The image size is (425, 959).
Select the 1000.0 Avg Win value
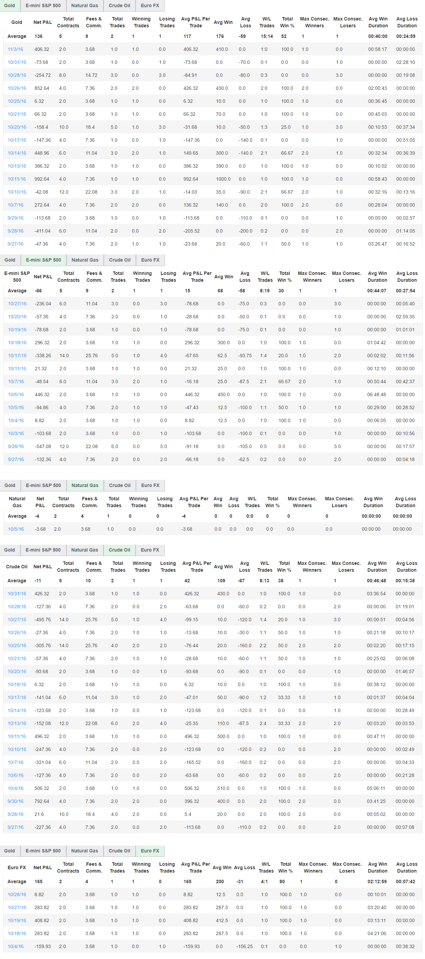pos(223,179)
